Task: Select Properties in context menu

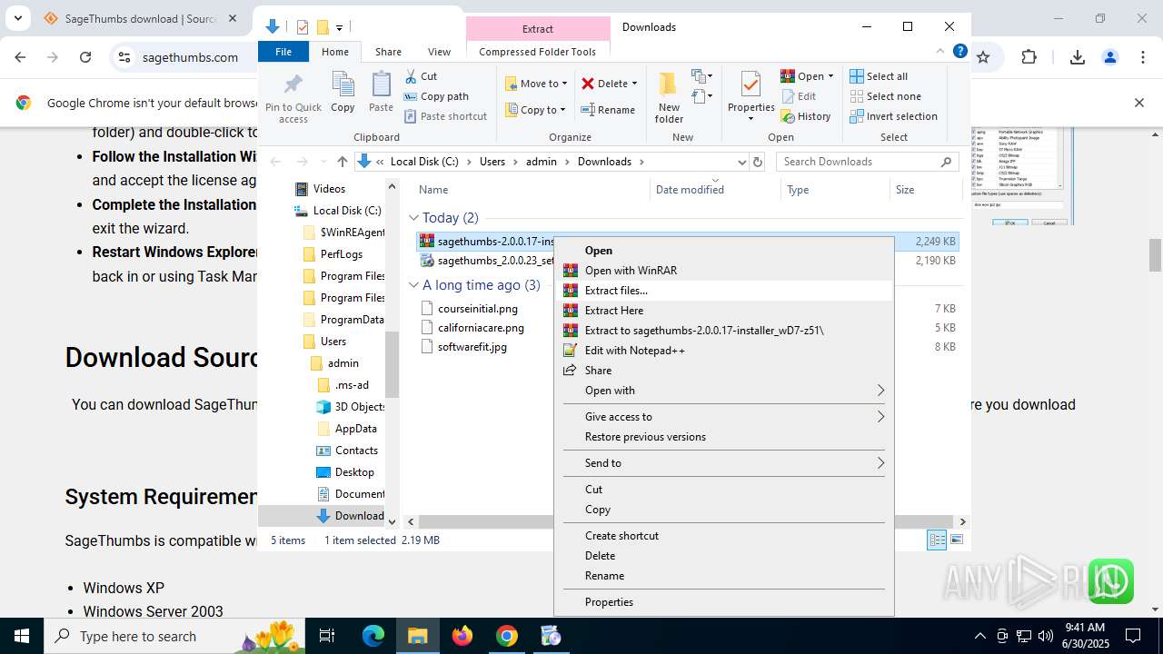Action: click(724, 602)
